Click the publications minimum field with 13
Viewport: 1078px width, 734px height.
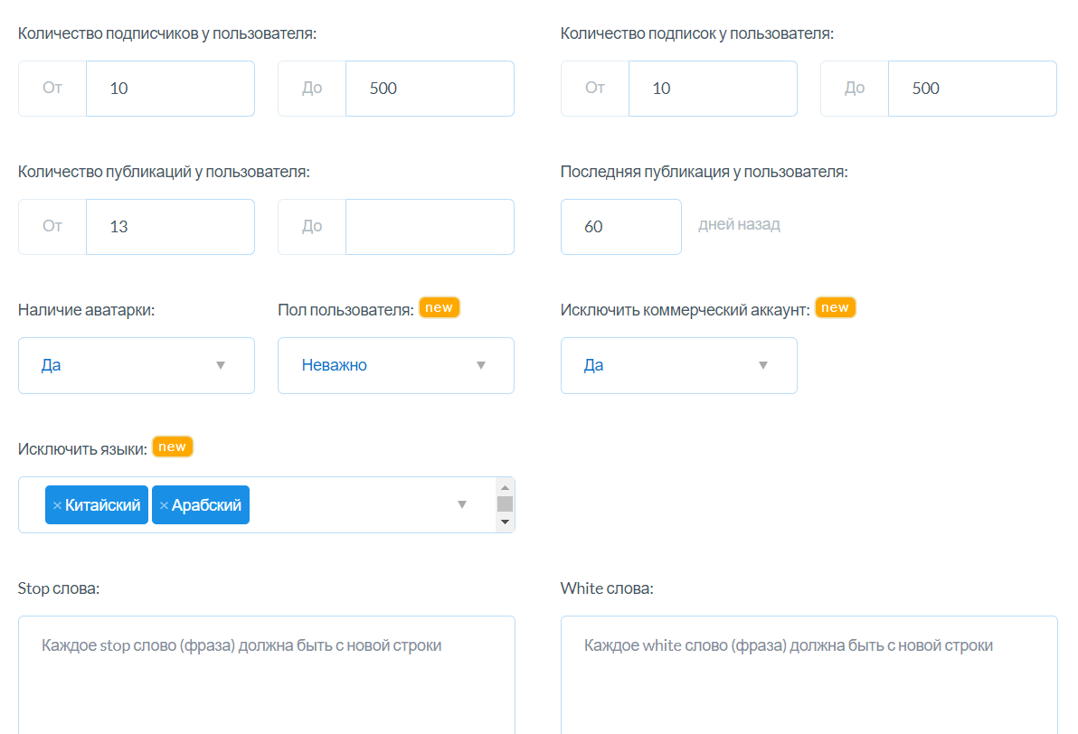click(x=170, y=227)
